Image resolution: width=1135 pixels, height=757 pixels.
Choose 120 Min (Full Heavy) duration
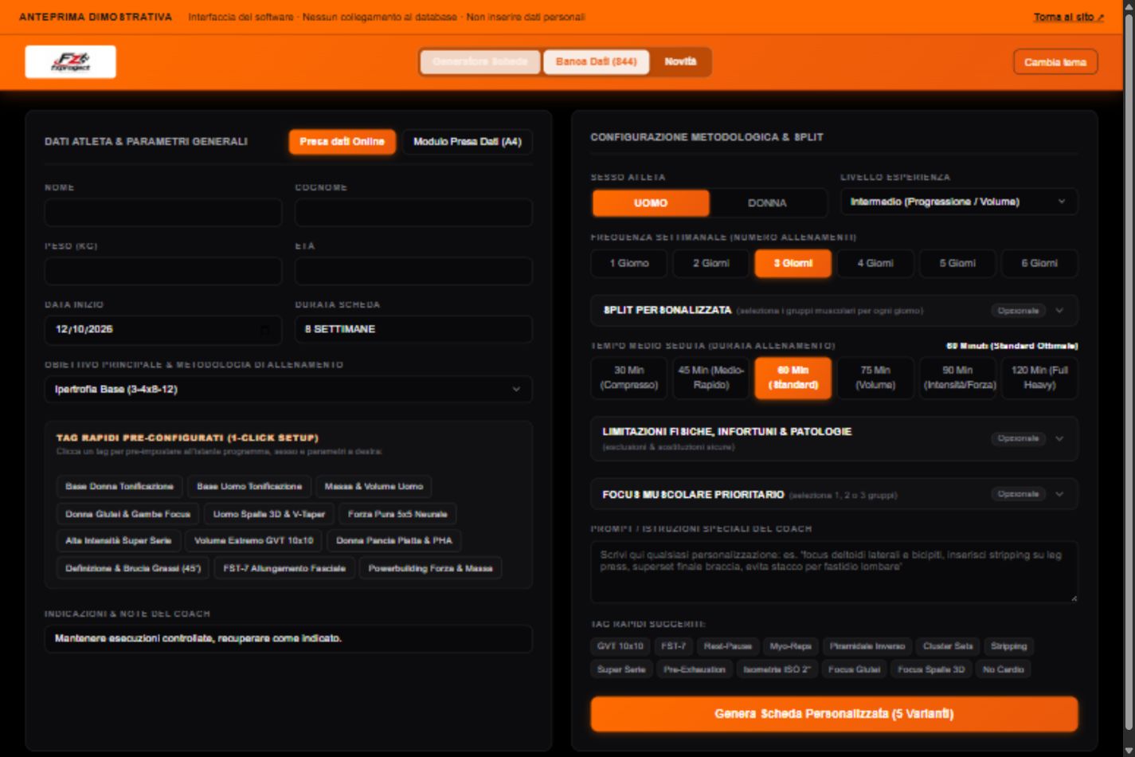coord(1039,378)
